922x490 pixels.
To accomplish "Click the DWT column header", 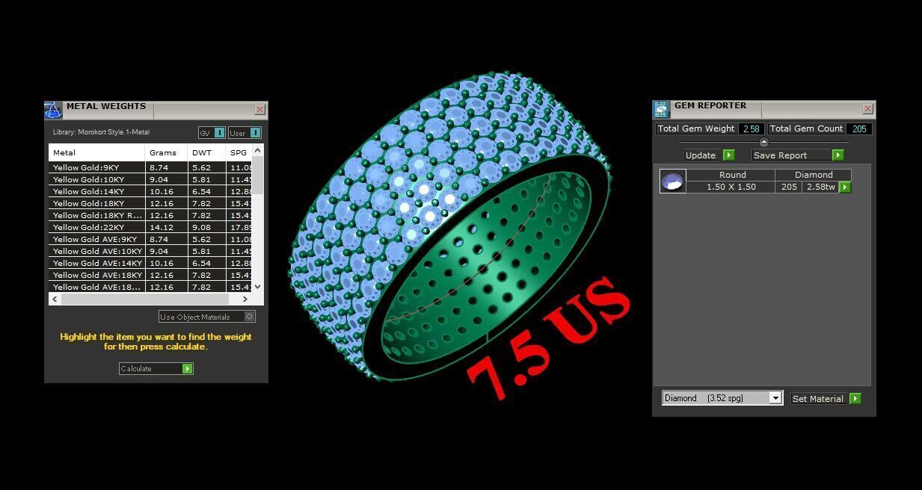I will click(206, 152).
